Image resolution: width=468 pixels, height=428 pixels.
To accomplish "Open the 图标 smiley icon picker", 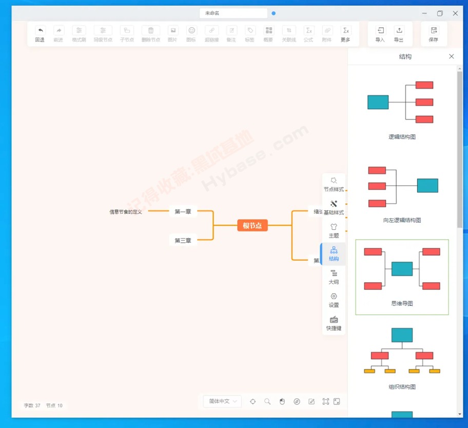I will pos(191,30).
